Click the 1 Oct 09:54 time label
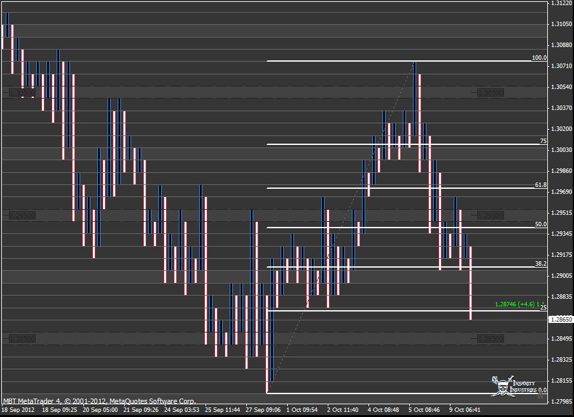574x417 pixels. click(302, 409)
